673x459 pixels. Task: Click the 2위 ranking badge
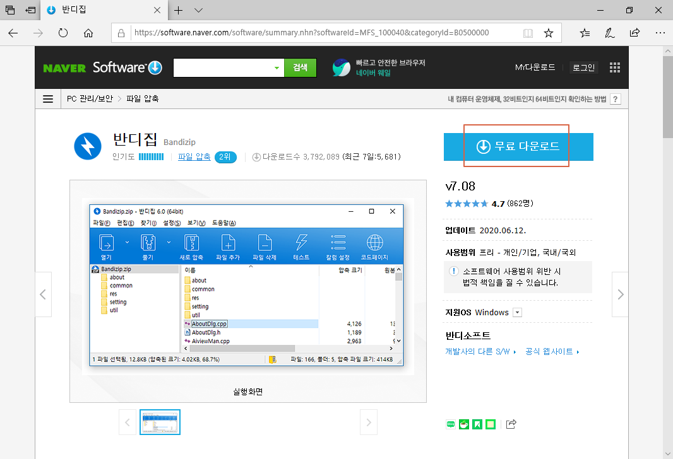[x=225, y=157]
